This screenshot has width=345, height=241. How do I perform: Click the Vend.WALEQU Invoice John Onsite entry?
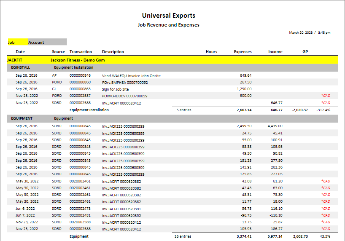point(131,75)
